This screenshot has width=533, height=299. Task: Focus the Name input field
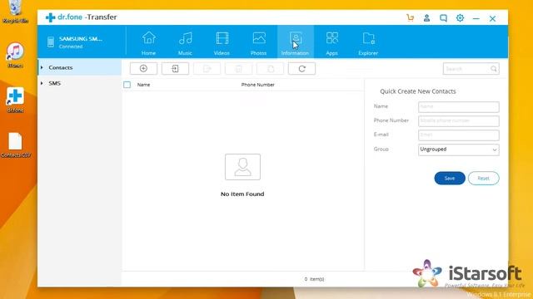pos(459,107)
